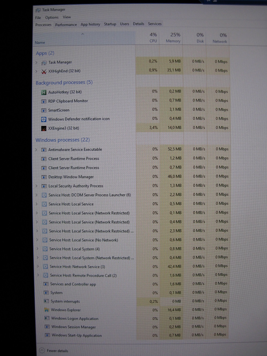267x356 pixels.
Task: Switch to the Performance tab
Action: coord(66,25)
